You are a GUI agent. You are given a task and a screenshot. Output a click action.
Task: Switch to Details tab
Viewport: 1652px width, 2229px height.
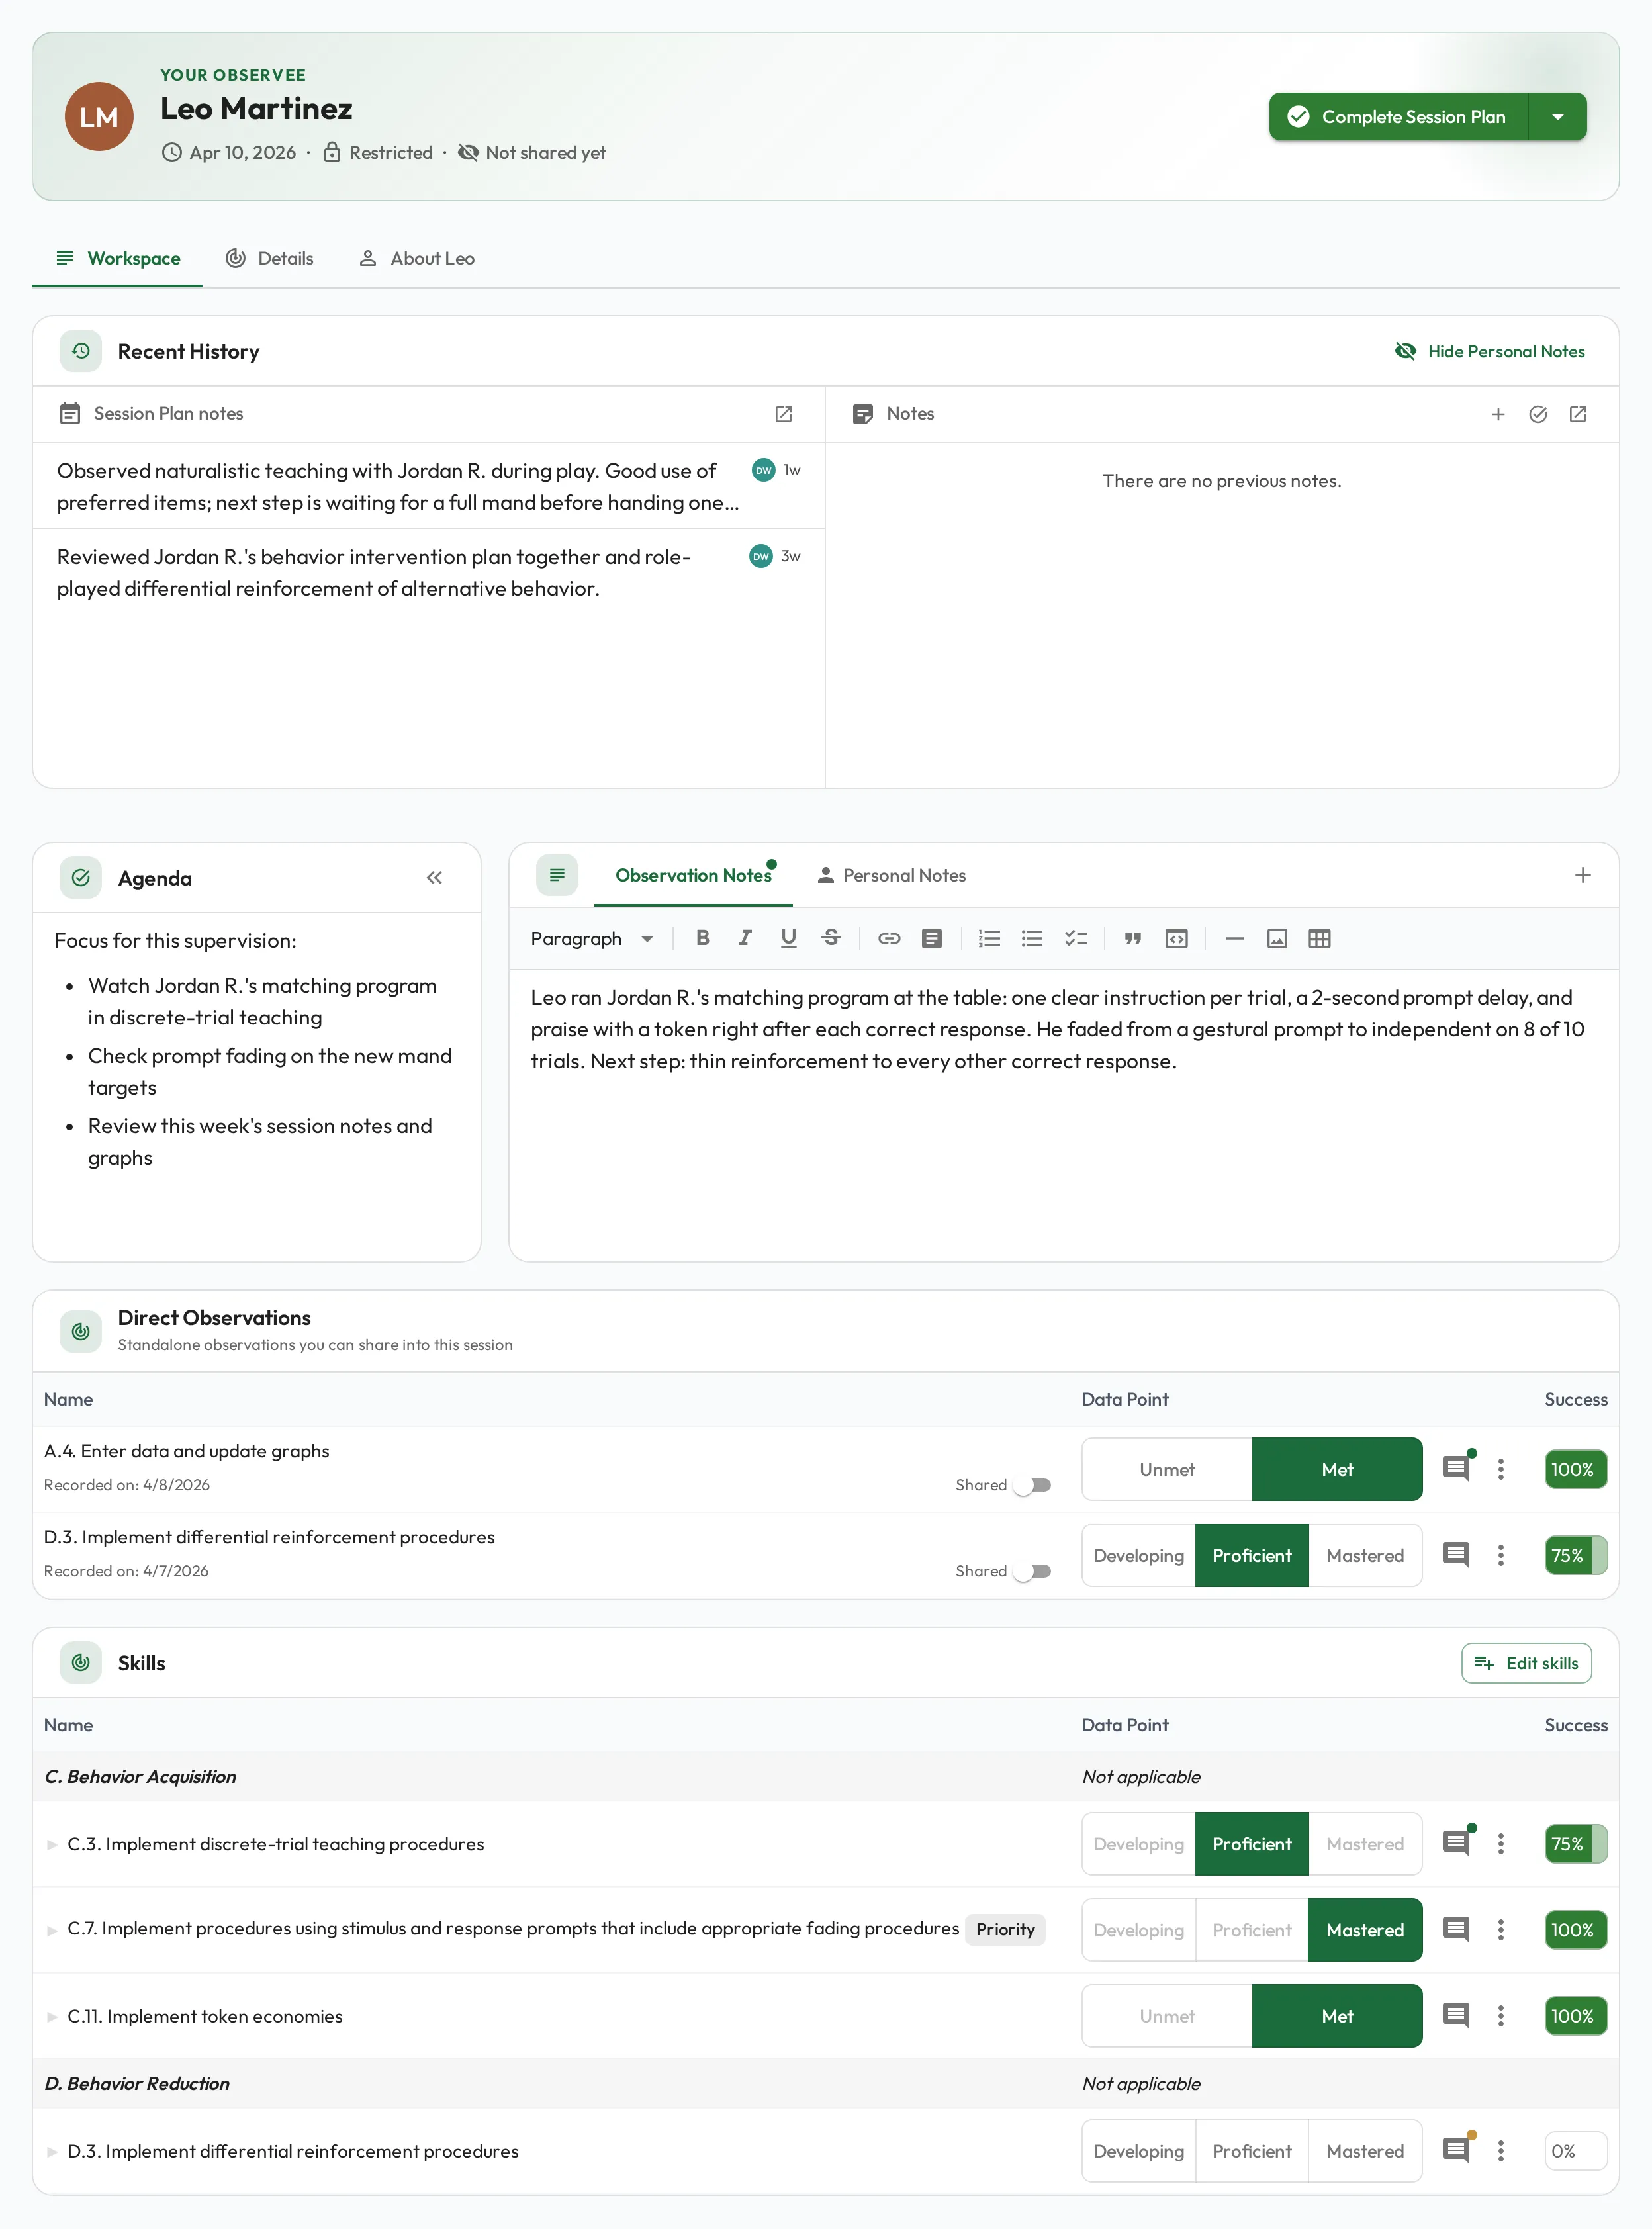click(x=269, y=258)
